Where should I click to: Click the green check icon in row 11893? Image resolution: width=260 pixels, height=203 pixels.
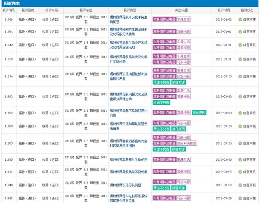coord(240,97)
